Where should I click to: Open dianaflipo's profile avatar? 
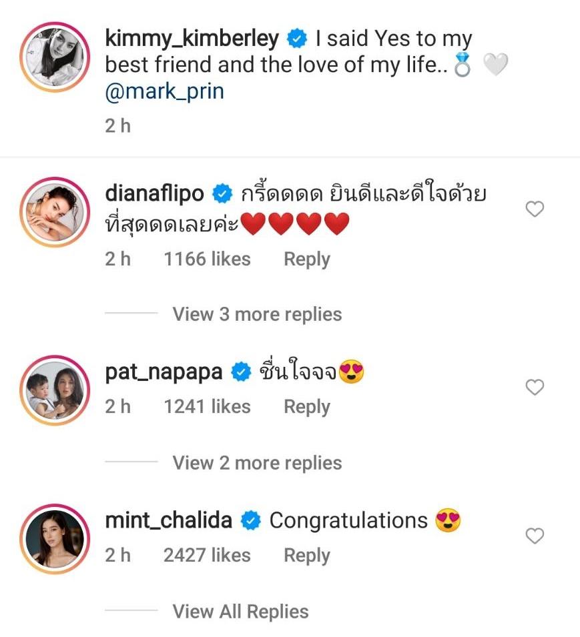(x=55, y=211)
